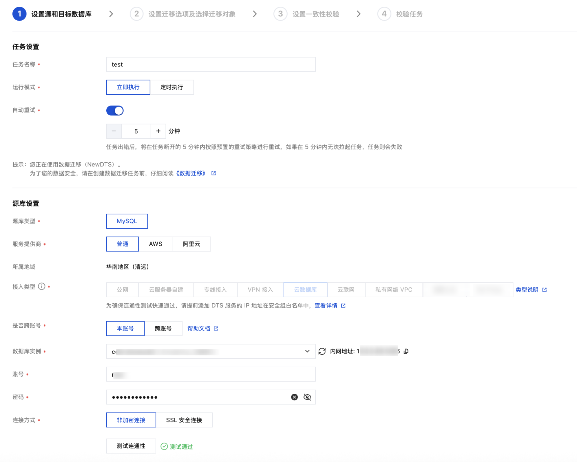Toggle password visibility eye icon

(x=307, y=397)
